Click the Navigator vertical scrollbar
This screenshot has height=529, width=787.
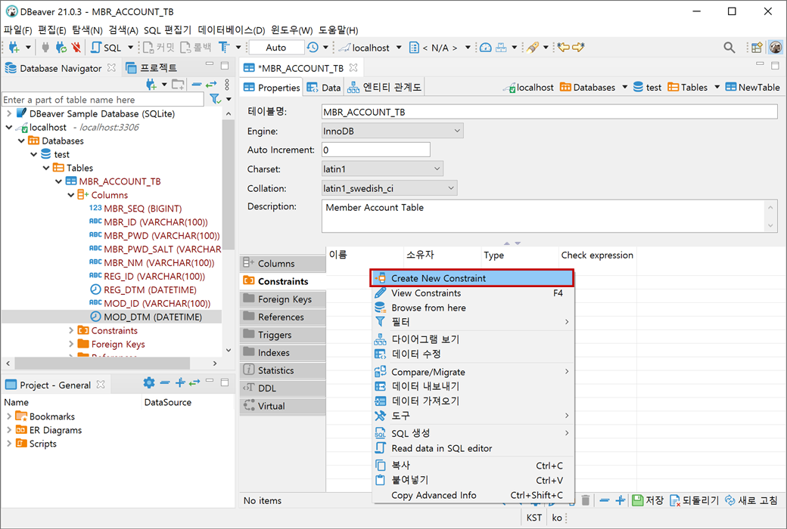pos(229,185)
